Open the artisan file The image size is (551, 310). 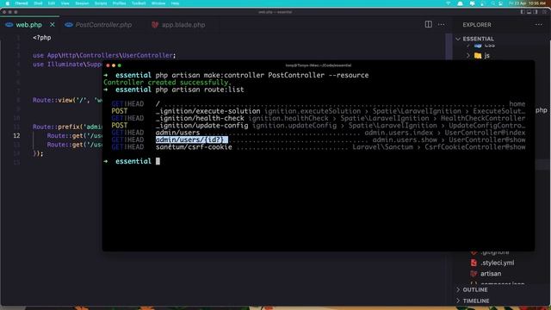pos(491,274)
